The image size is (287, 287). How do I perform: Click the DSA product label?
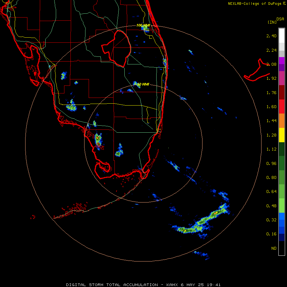point(280,19)
